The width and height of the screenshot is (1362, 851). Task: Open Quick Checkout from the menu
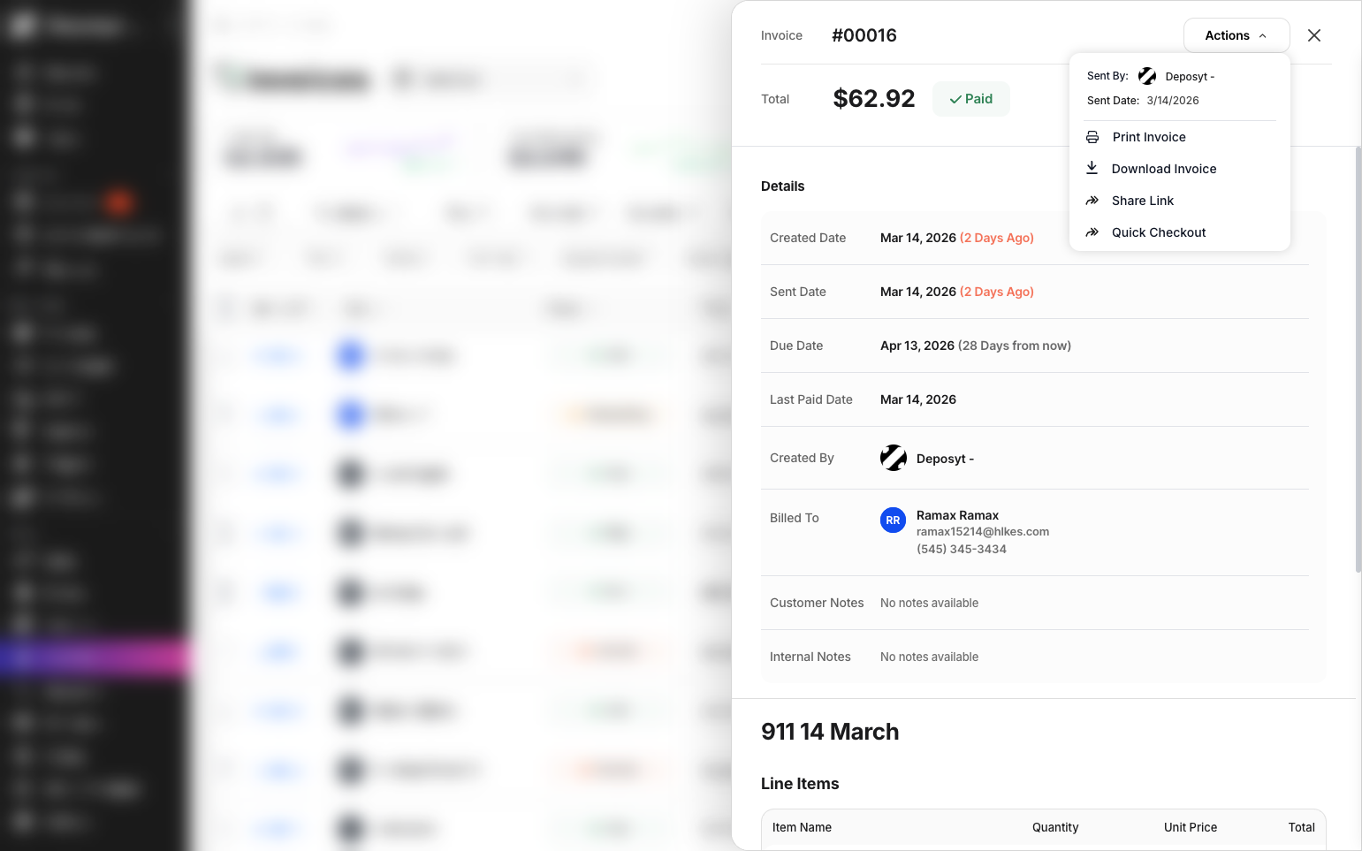pos(1180,232)
